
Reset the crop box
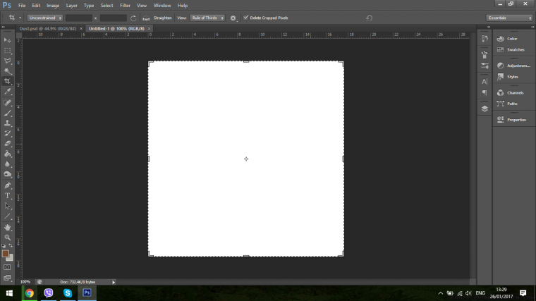click(x=369, y=18)
